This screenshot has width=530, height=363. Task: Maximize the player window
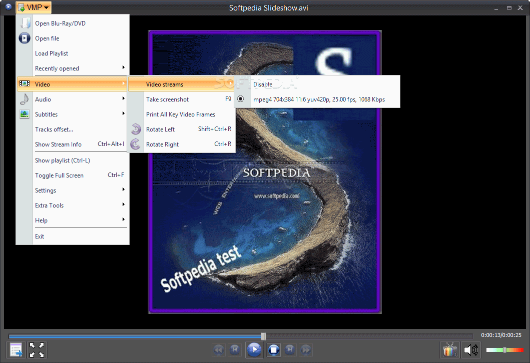pos(508,8)
